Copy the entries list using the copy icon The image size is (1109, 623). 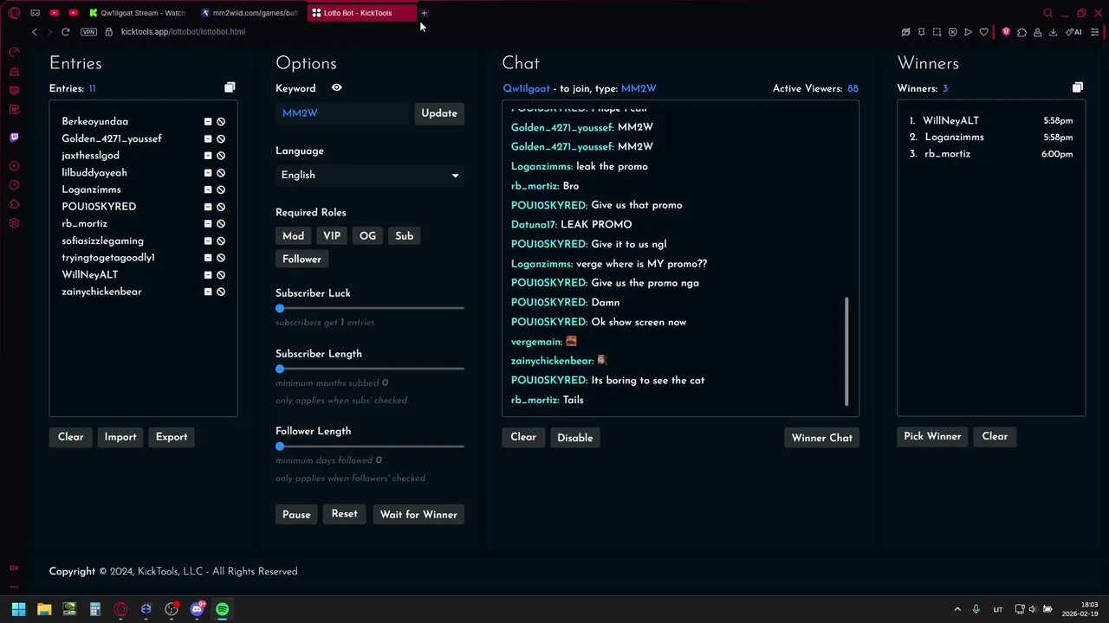[x=230, y=87]
